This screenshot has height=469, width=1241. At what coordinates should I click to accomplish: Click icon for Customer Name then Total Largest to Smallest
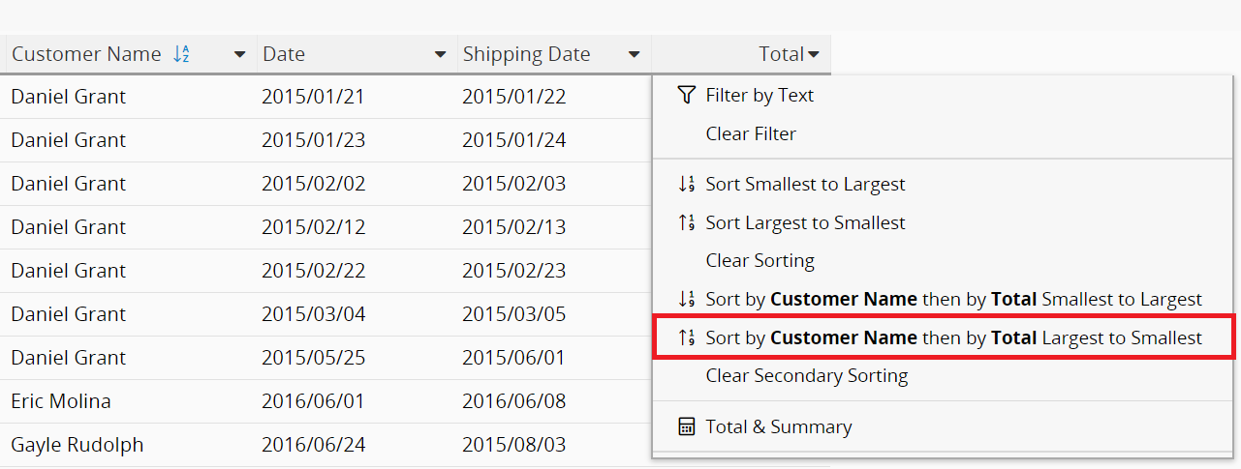tap(686, 337)
